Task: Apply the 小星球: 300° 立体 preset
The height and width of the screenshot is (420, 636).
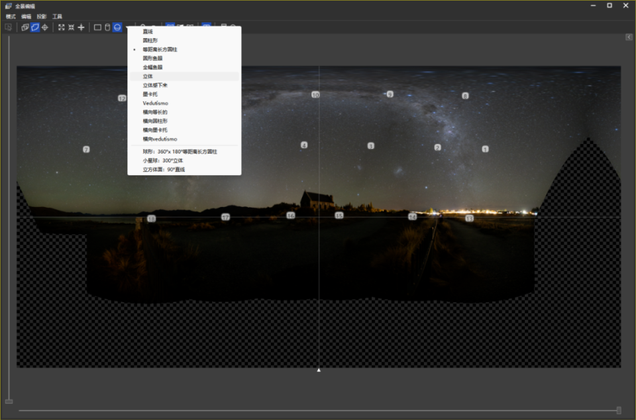Action: click(x=162, y=161)
